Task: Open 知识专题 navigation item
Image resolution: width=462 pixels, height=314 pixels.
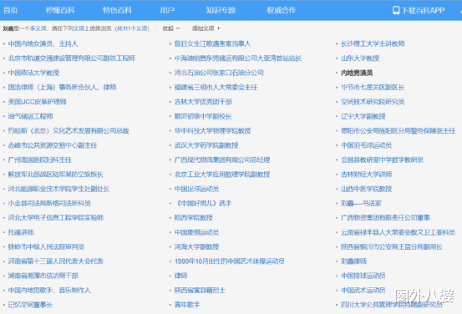Action: tap(221, 10)
